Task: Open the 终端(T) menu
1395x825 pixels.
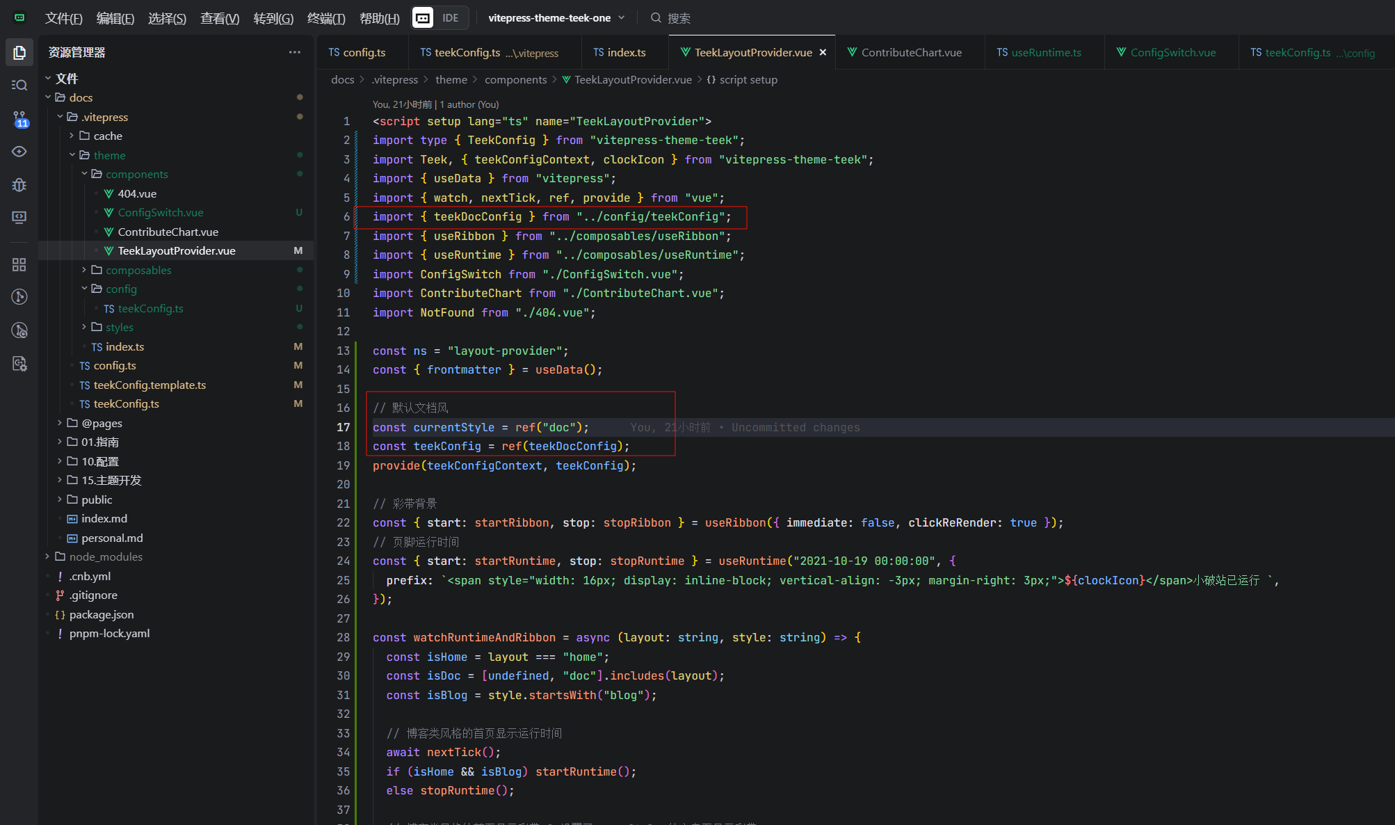Action: point(326,18)
